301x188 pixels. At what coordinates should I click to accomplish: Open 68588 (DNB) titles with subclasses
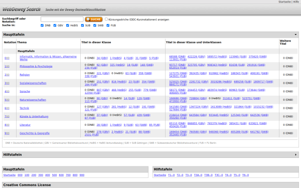pos(177,57)
